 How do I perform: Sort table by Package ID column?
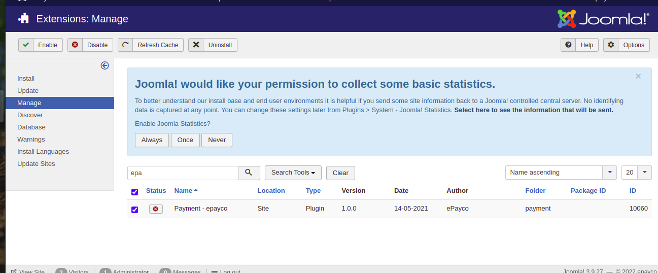pyautogui.click(x=588, y=191)
